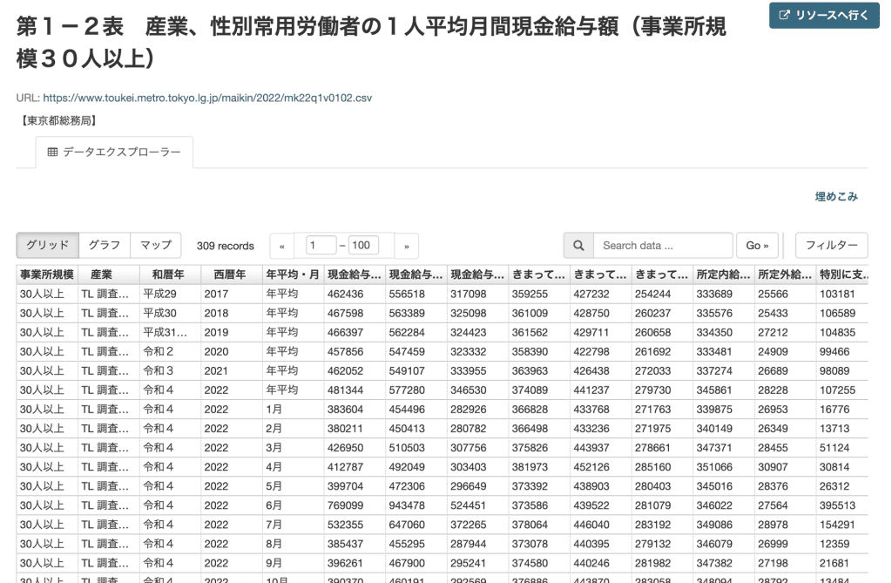Image resolution: width=892 pixels, height=583 pixels.
Task: Switch to the マップ view
Action: [156, 245]
